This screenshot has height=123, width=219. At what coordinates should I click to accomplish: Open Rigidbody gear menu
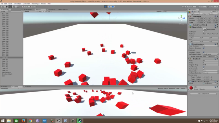[x=218, y=59]
